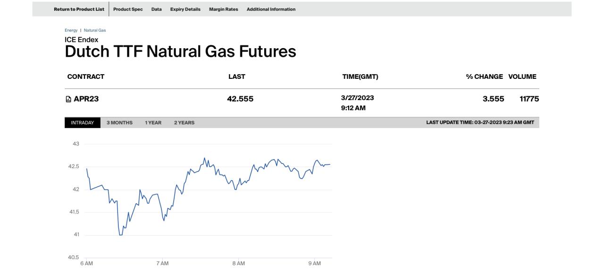
Task: Open the Data tab
Action: click(157, 9)
